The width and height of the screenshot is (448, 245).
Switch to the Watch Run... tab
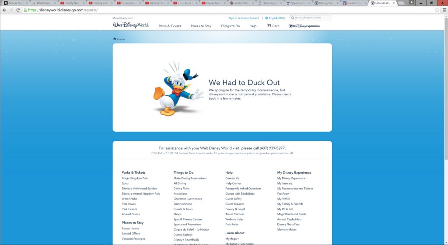(43, 3)
